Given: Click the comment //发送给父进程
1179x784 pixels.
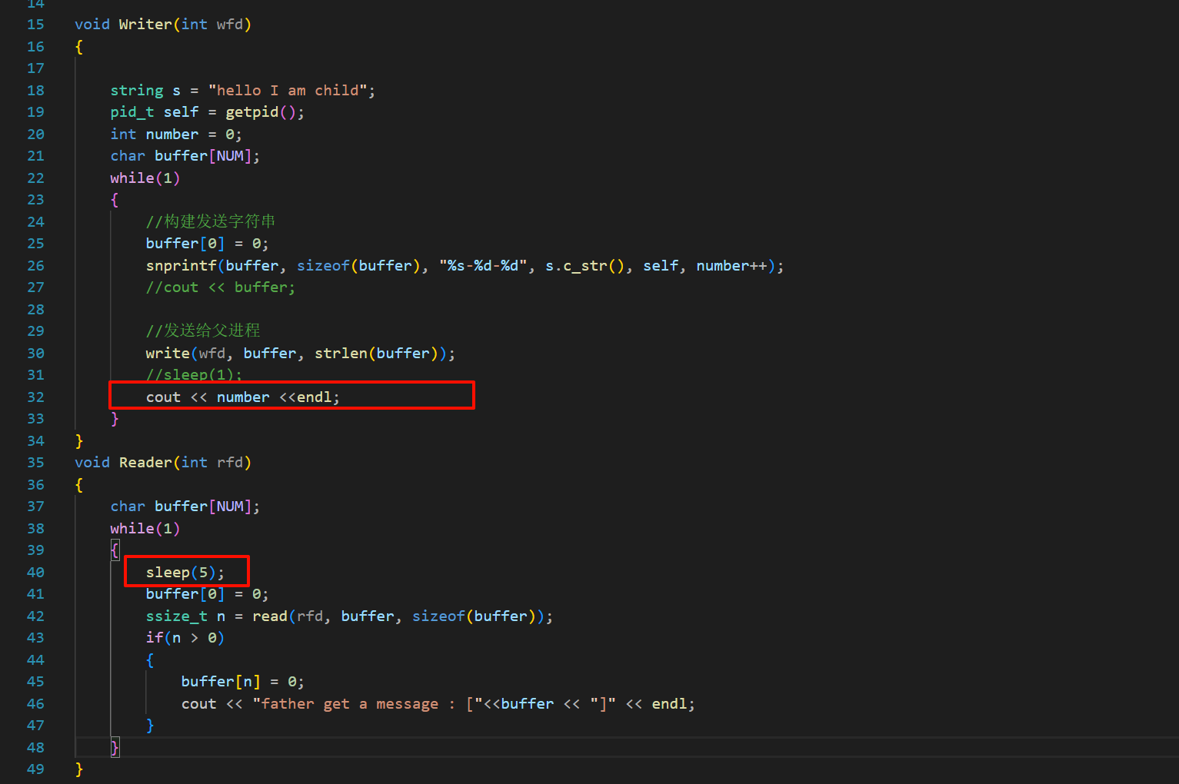Looking at the screenshot, I should [x=203, y=331].
